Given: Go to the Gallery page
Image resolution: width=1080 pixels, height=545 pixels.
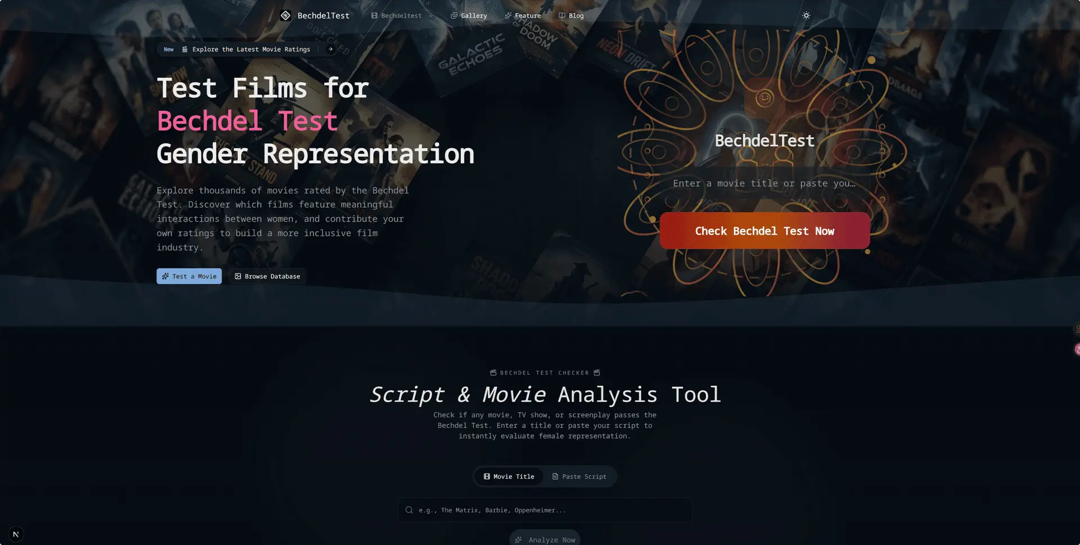Looking at the screenshot, I should click(469, 16).
